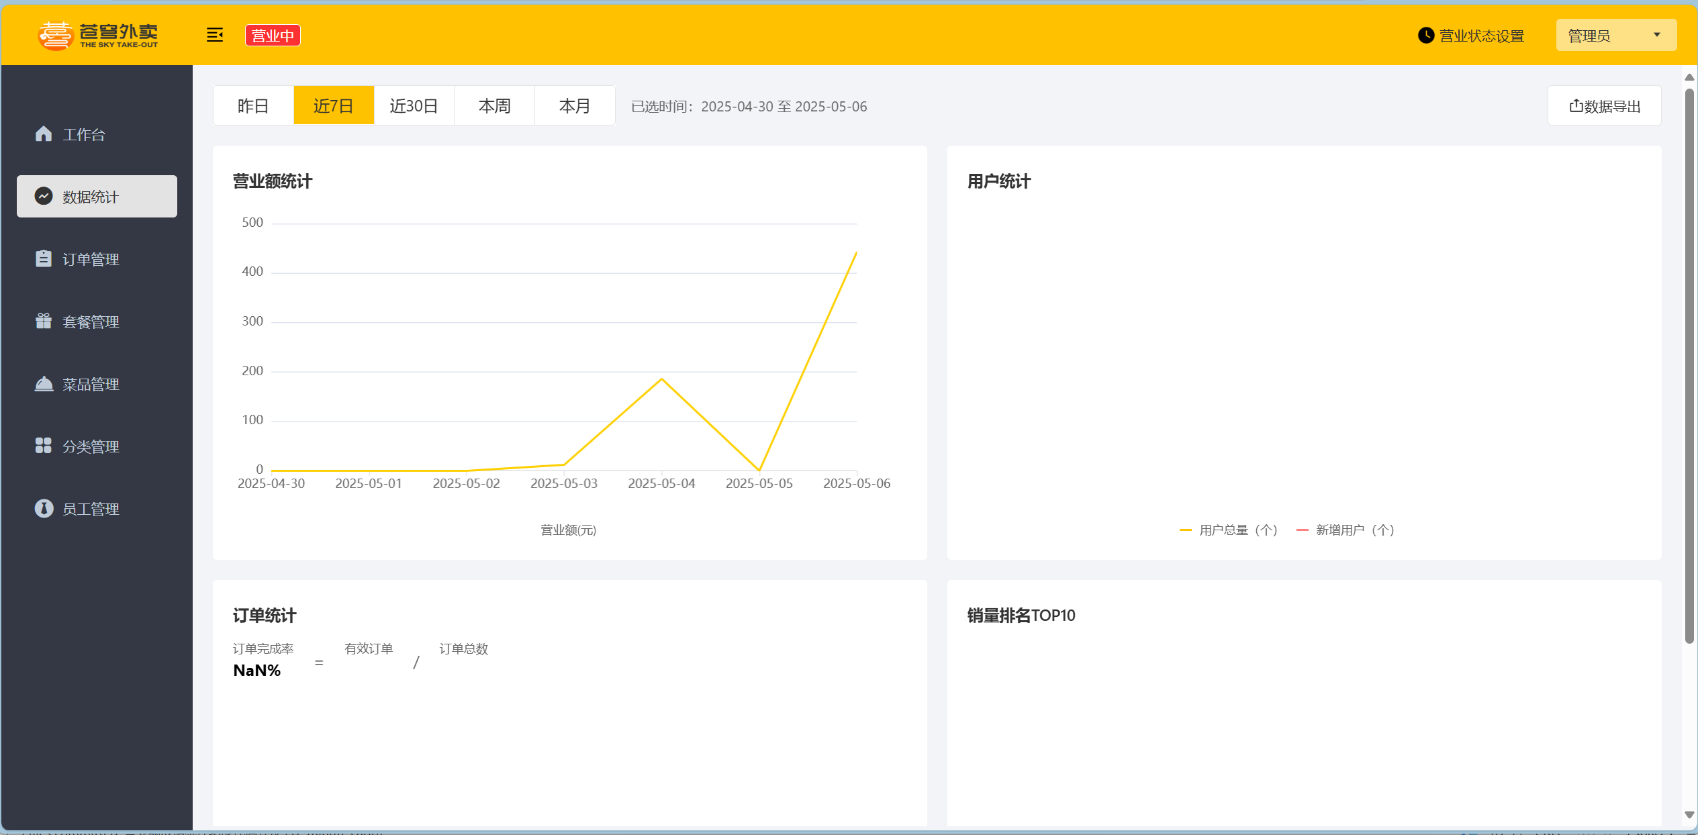
Task: Toggle 新增用户 legend series
Action: (x=1346, y=530)
